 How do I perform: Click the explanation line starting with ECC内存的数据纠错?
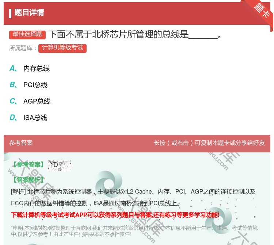point(95,203)
